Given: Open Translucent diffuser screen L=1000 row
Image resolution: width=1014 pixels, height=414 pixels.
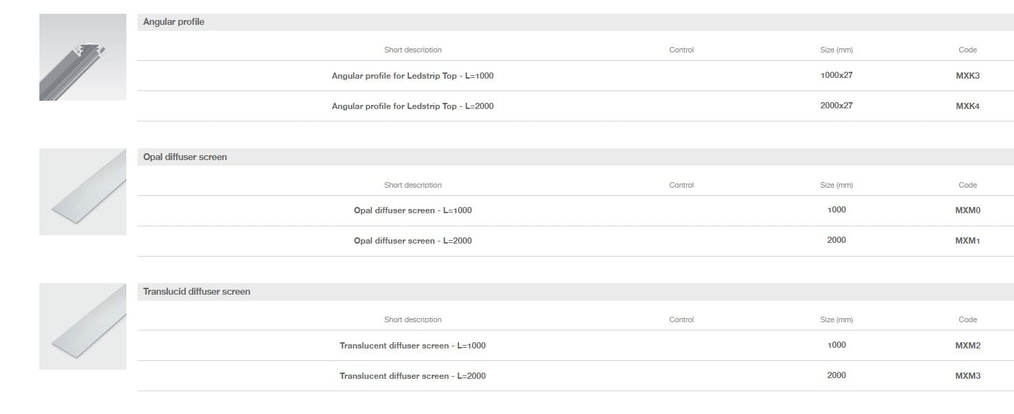Looking at the screenshot, I should pyautogui.click(x=412, y=346).
